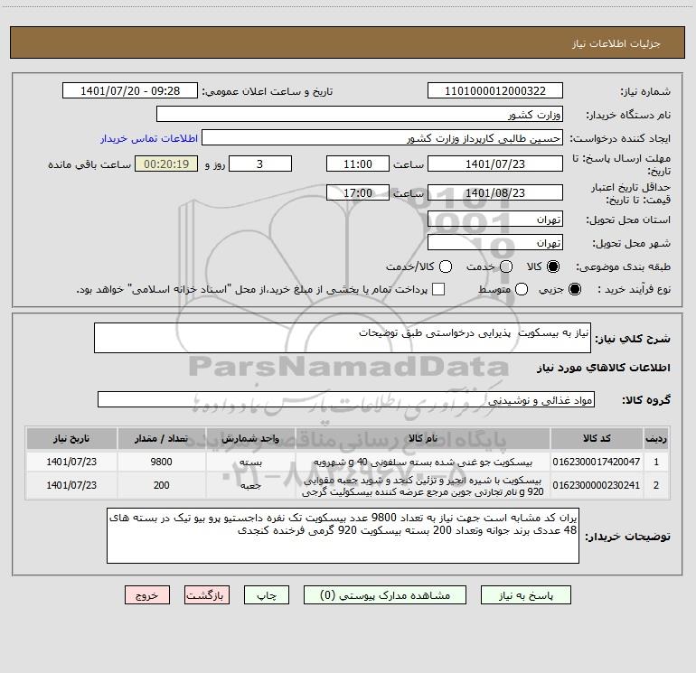Click the پاسخ به نیاز button
696x673 pixels.
526,595
